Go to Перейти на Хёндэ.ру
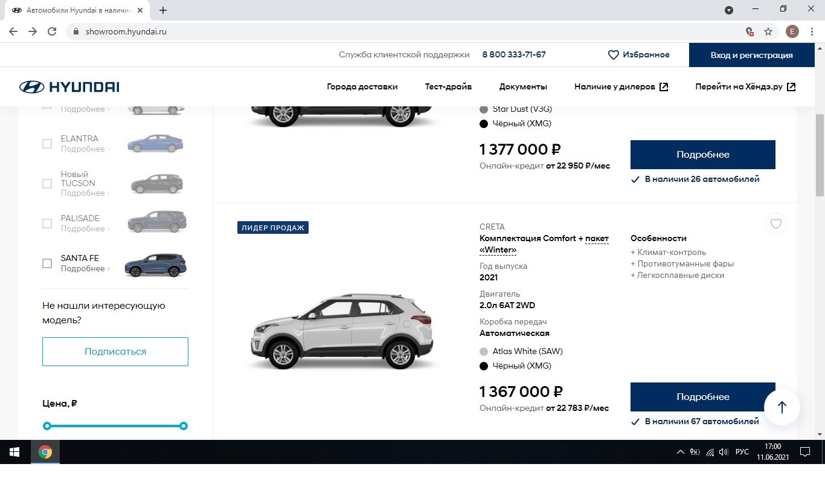This screenshot has height=487, width=825. tap(746, 87)
